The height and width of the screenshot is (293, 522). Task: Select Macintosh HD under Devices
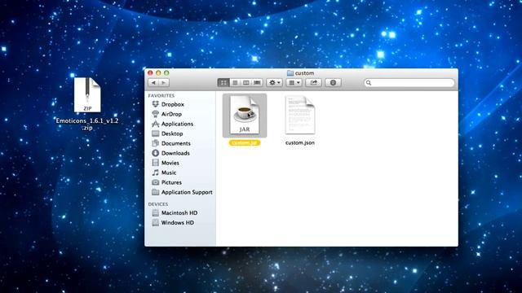pyautogui.click(x=180, y=213)
